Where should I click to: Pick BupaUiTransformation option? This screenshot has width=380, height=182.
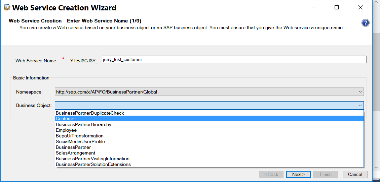[210, 136]
